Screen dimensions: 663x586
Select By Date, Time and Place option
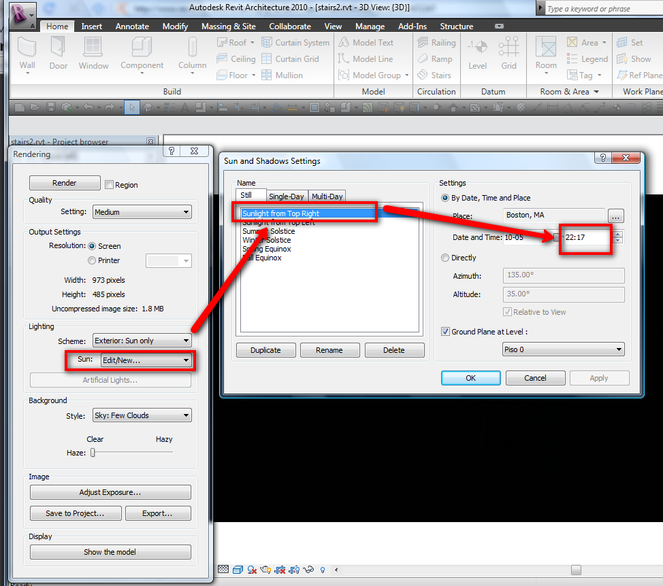444,198
